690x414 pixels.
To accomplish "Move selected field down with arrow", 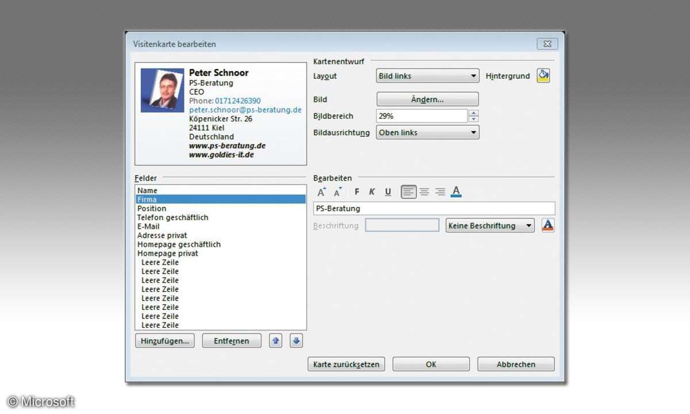I will tap(296, 341).
